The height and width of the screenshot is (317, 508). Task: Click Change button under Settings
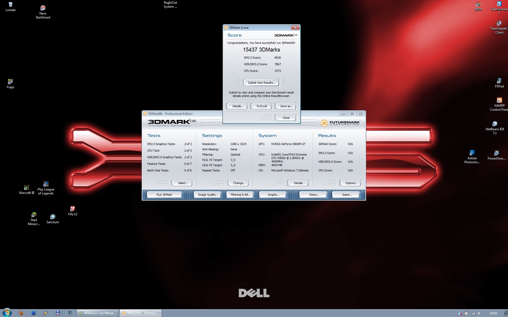pos(239,183)
